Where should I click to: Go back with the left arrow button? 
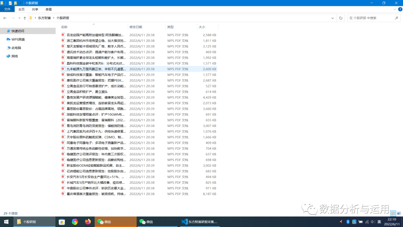click(x=5, y=18)
